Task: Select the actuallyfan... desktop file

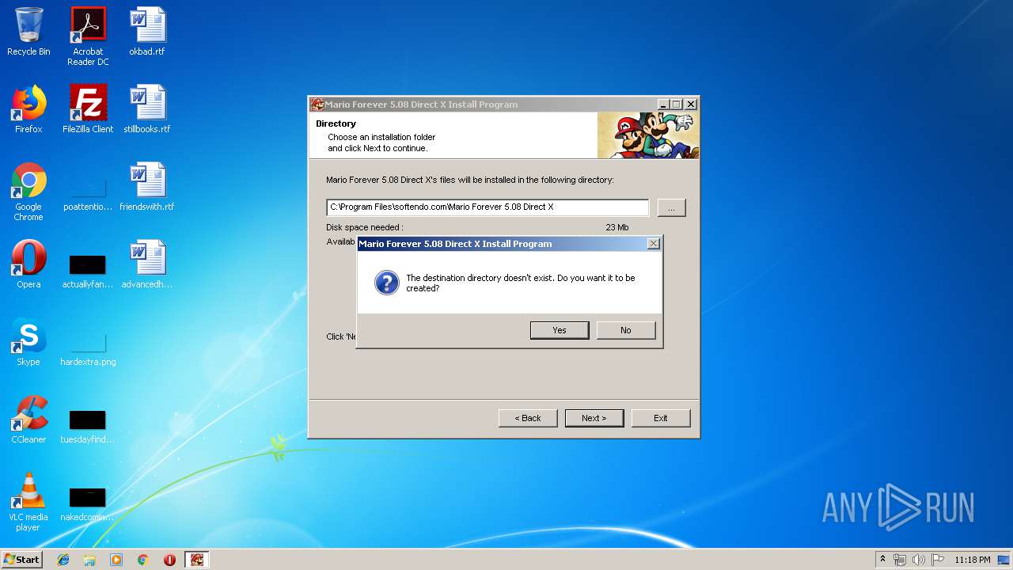Action: tap(88, 271)
